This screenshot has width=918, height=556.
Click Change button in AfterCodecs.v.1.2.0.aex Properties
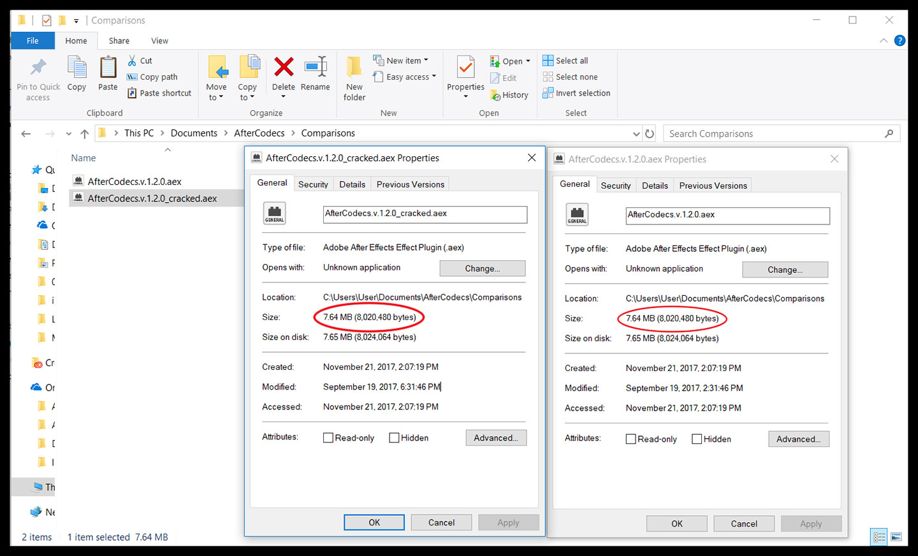tap(785, 270)
